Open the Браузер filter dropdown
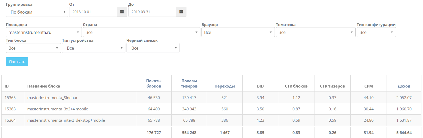The image size is (423, 138). (x=238, y=32)
